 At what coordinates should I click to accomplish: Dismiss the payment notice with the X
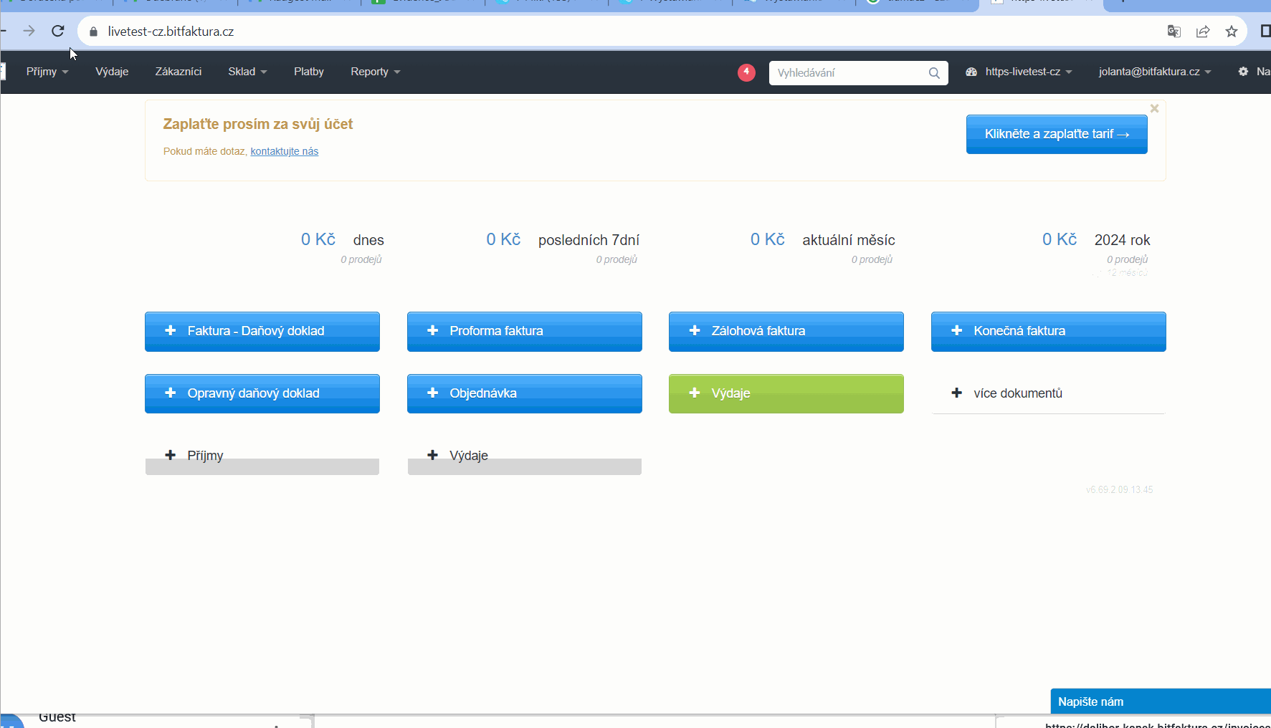[1154, 109]
